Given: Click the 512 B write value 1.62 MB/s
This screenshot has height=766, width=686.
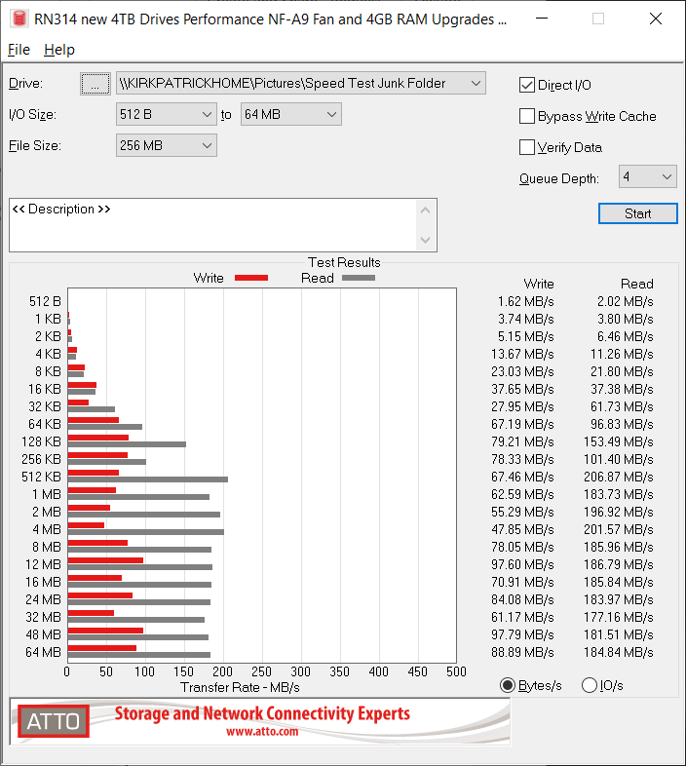Looking at the screenshot, I should click(x=526, y=301).
